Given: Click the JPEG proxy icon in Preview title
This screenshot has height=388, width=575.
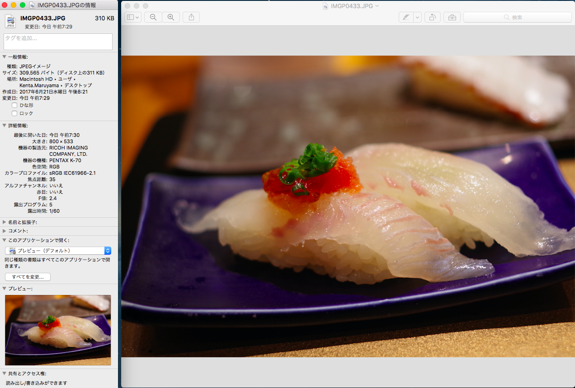Looking at the screenshot, I should click(326, 6).
